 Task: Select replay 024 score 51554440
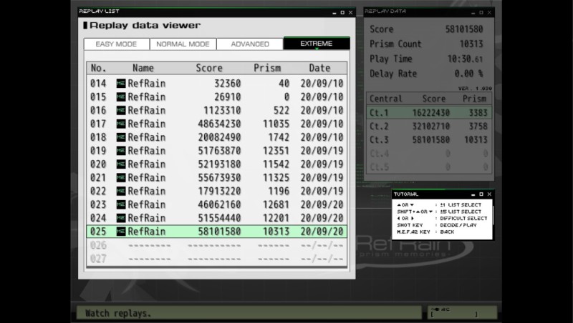(x=217, y=219)
